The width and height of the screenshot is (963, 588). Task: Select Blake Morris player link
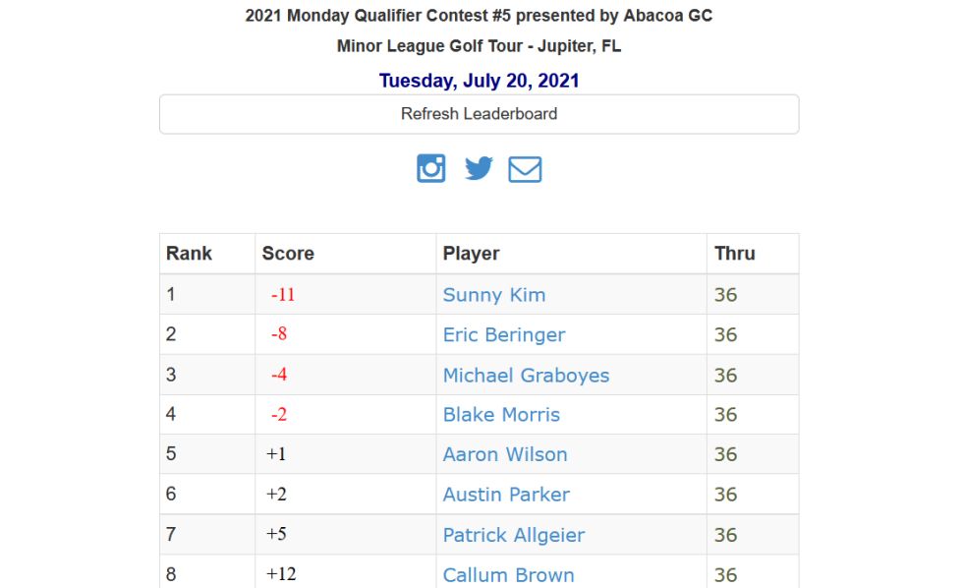click(x=501, y=415)
